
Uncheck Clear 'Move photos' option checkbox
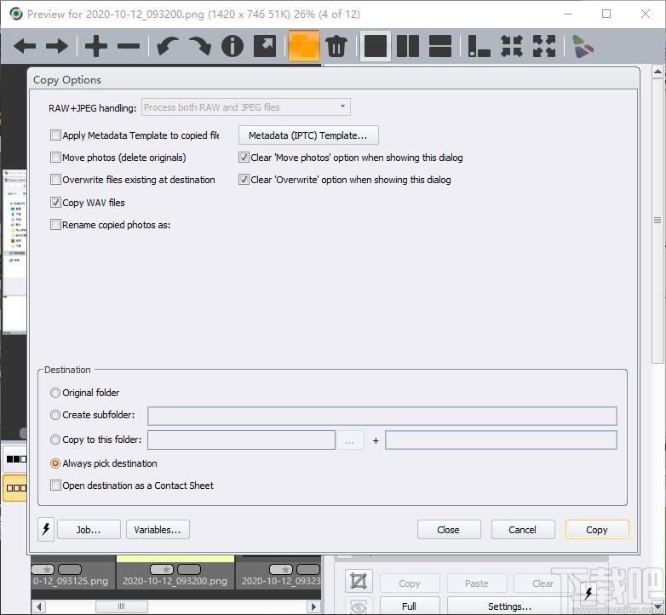pyautogui.click(x=244, y=157)
